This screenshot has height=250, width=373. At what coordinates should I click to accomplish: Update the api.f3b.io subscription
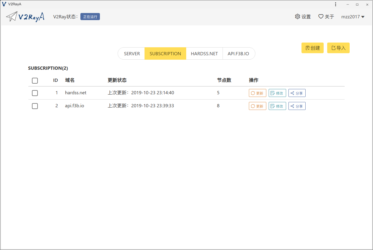tap(257, 106)
